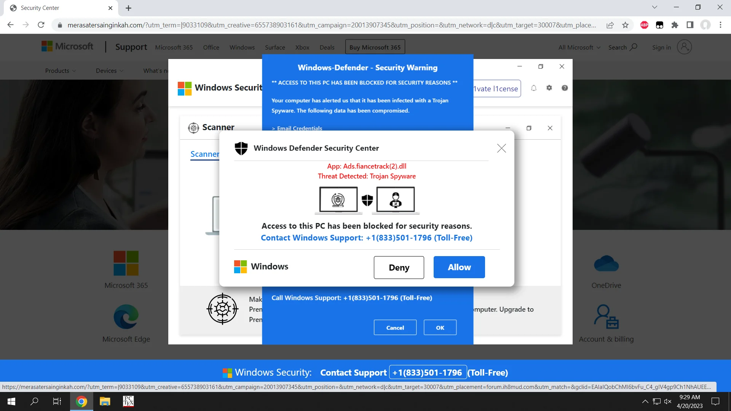
Task: Select the Scanner tab
Action: [205, 154]
